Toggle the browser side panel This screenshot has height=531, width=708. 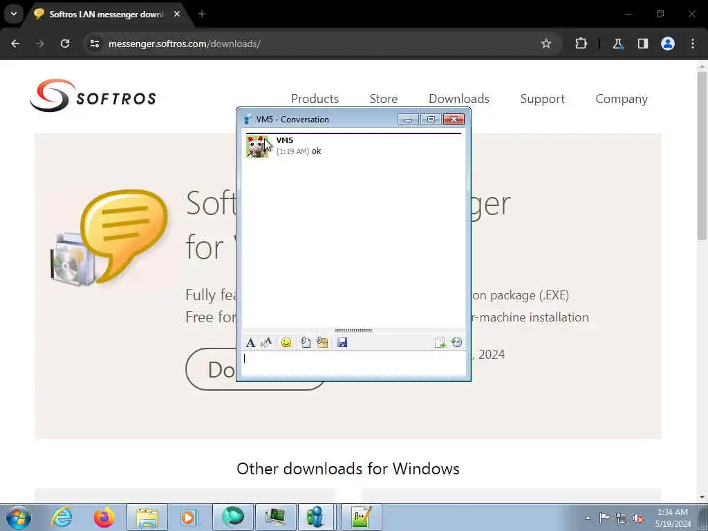click(642, 44)
